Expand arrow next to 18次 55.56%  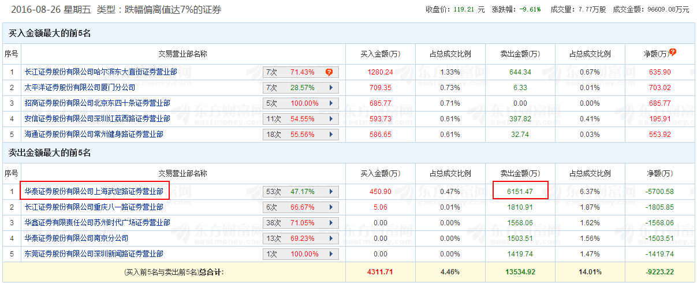click(331, 134)
